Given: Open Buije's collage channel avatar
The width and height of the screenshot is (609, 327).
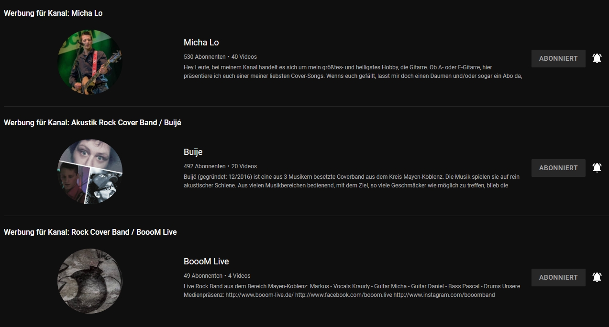Looking at the screenshot, I should (90, 171).
